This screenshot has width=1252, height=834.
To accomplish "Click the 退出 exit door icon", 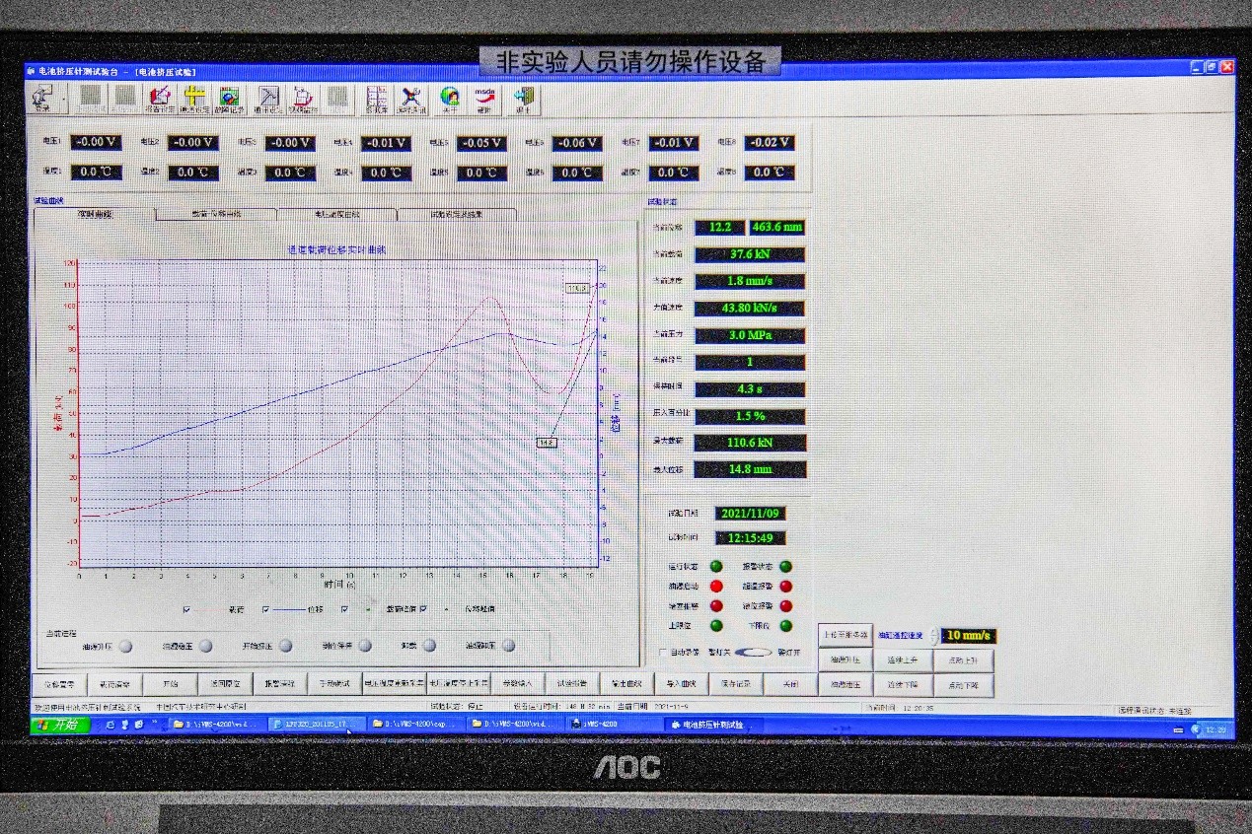I will (523, 98).
